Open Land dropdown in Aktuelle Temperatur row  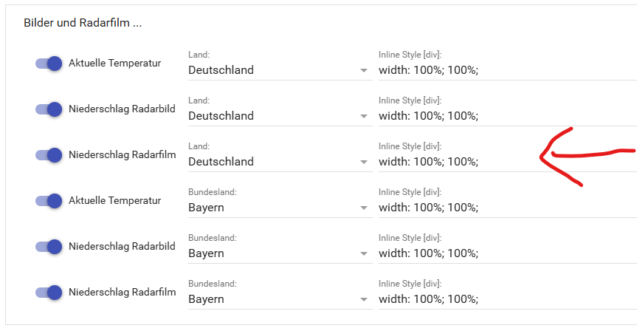(278, 70)
